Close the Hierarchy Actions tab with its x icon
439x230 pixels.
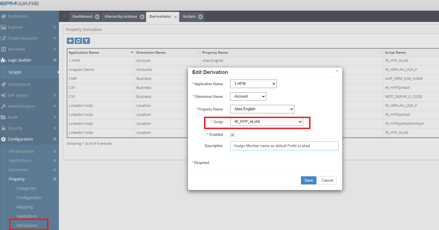pos(142,17)
